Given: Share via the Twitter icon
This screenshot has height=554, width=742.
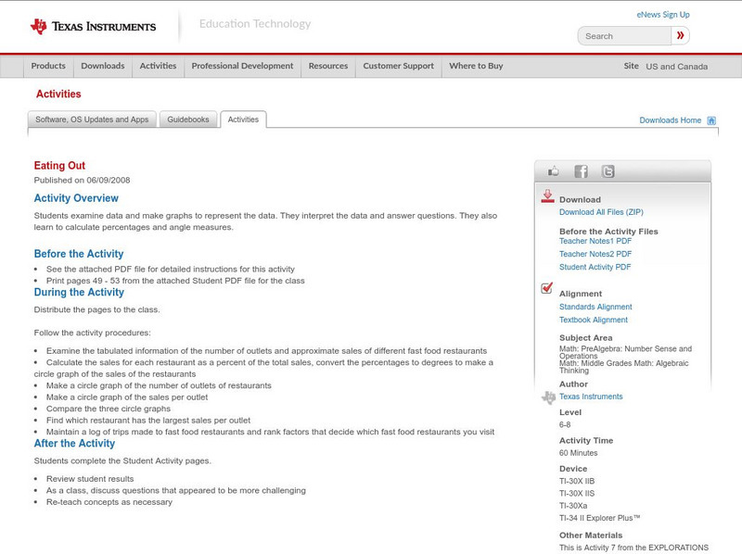Looking at the screenshot, I should pos(608,171).
